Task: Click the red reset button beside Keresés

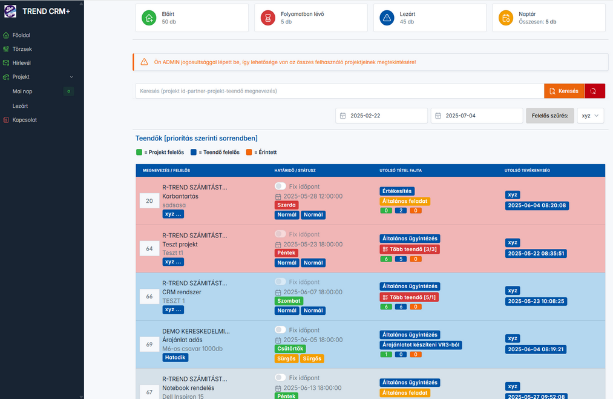Action: click(x=594, y=91)
